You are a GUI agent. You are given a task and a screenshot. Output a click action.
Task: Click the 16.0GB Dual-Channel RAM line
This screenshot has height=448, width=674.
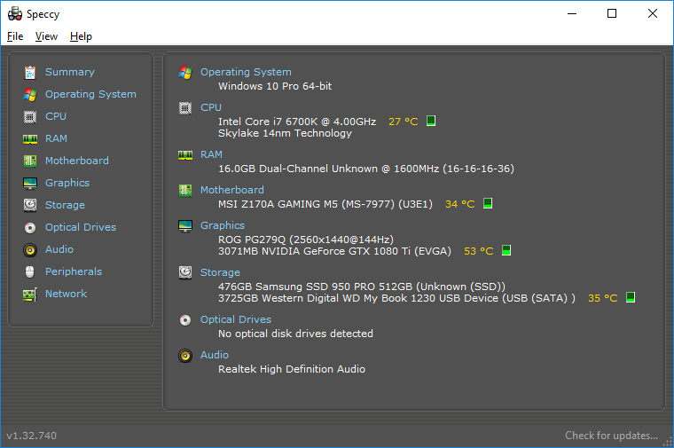pos(366,169)
